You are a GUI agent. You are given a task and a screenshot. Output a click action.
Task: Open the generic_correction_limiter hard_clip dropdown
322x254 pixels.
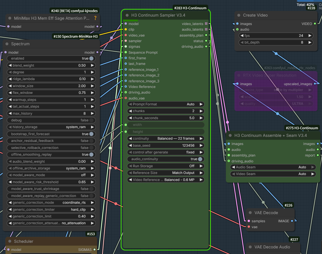point(51,210)
